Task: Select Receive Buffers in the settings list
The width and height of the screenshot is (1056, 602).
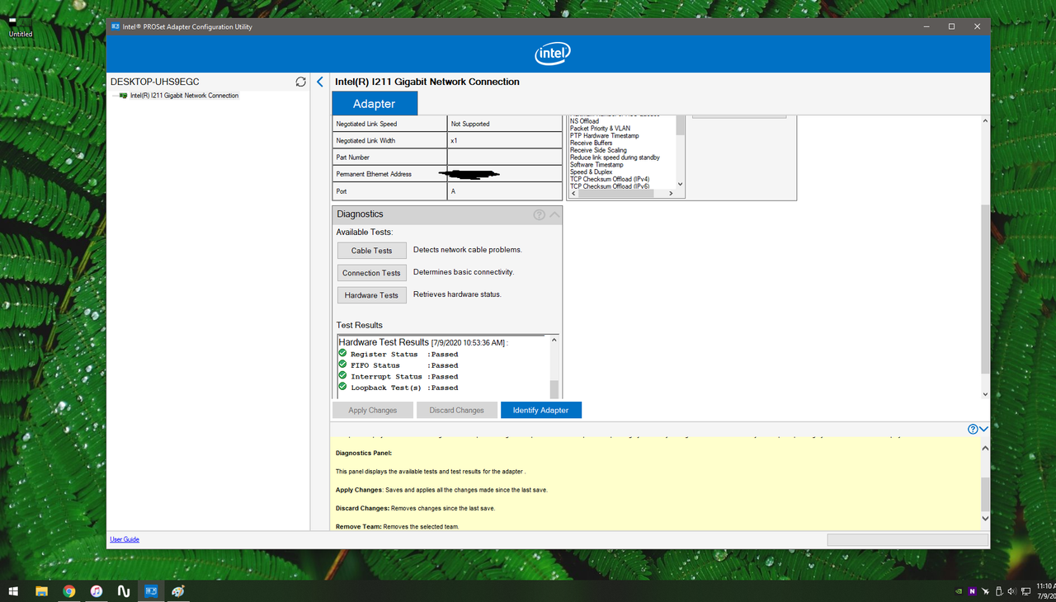Action: tap(592, 143)
